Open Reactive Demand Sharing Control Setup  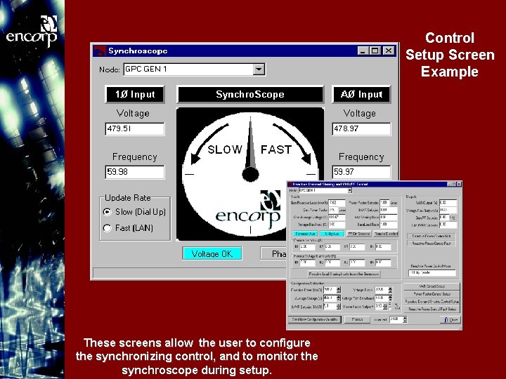(x=432, y=302)
